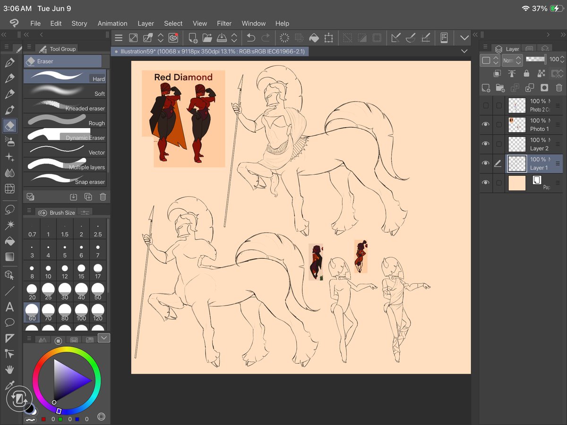
Task: Create a new canvas with New icon
Action: tap(193, 38)
